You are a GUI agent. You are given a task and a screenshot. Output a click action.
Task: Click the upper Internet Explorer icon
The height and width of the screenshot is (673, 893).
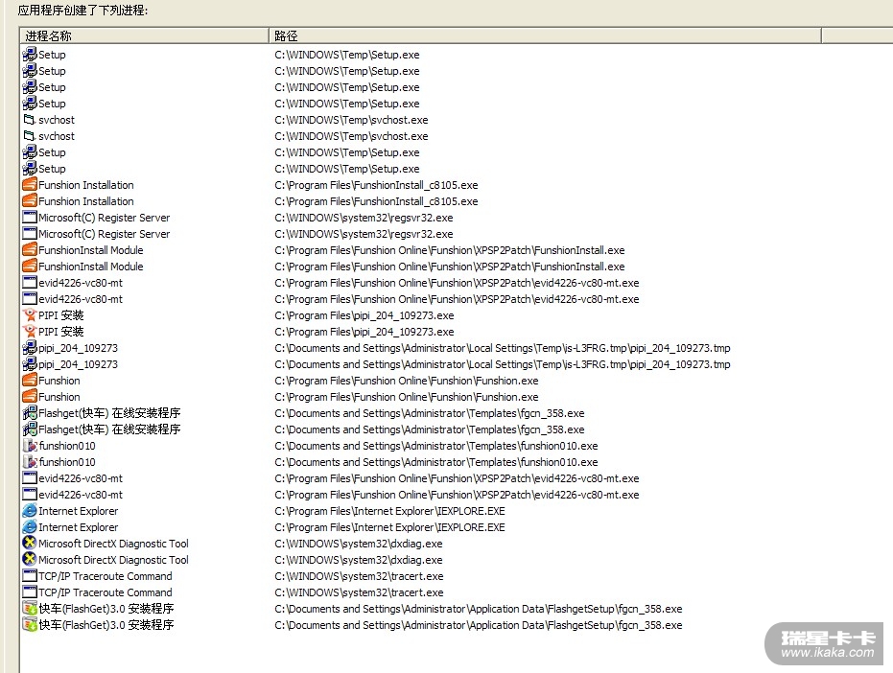[30, 511]
